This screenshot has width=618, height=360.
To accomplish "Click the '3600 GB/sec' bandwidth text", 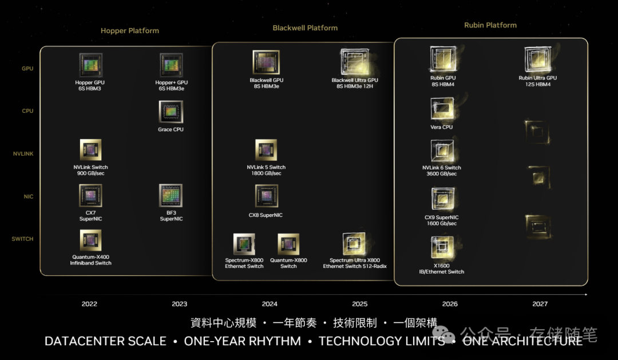I will pyautogui.click(x=441, y=174).
